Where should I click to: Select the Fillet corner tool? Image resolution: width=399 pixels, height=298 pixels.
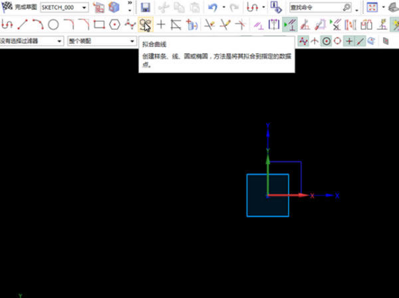[68, 25]
